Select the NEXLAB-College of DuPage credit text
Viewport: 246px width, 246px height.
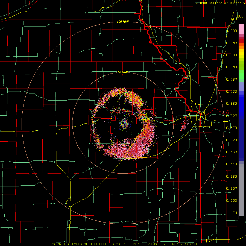pyautogui.click(x=218, y=3)
